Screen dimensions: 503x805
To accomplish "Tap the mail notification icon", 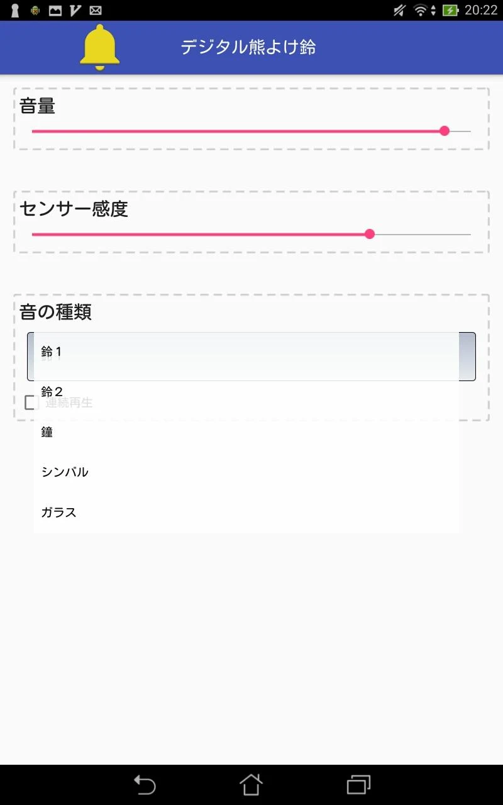I will pyautogui.click(x=96, y=10).
